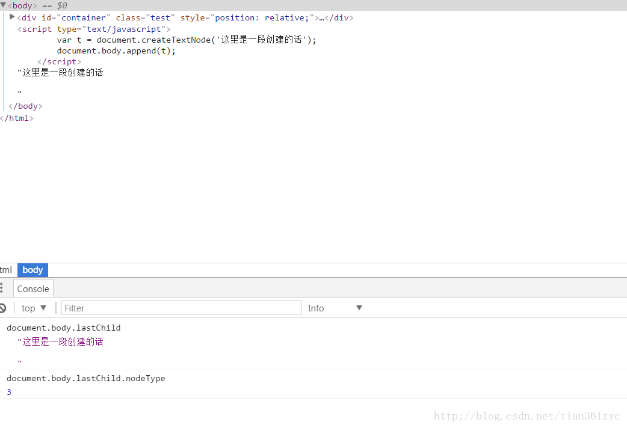
Task: Open the Info log level dropdown
Action: click(335, 308)
